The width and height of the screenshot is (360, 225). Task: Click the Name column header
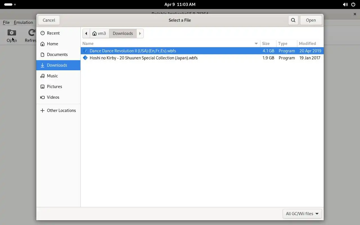coord(170,44)
